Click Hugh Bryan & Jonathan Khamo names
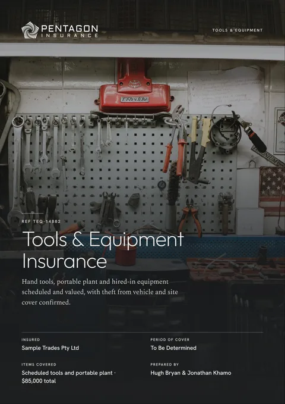The height and width of the screenshot is (404, 285). point(191,373)
